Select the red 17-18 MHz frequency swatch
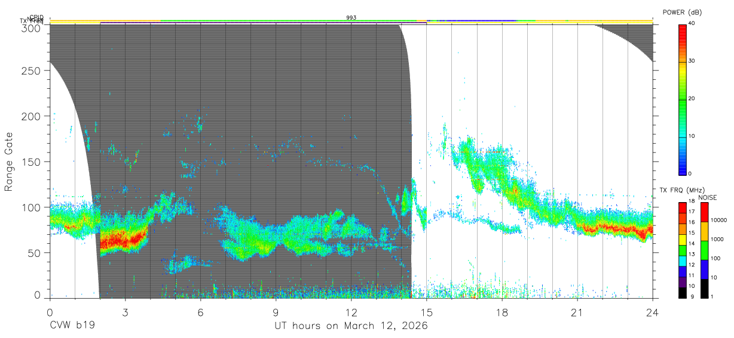The height and width of the screenshot is (338, 734). [x=682, y=208]
